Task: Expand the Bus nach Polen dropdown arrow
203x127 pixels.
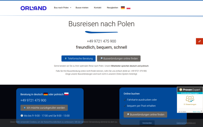Action: pyautogui.click(x=71, y=8)
